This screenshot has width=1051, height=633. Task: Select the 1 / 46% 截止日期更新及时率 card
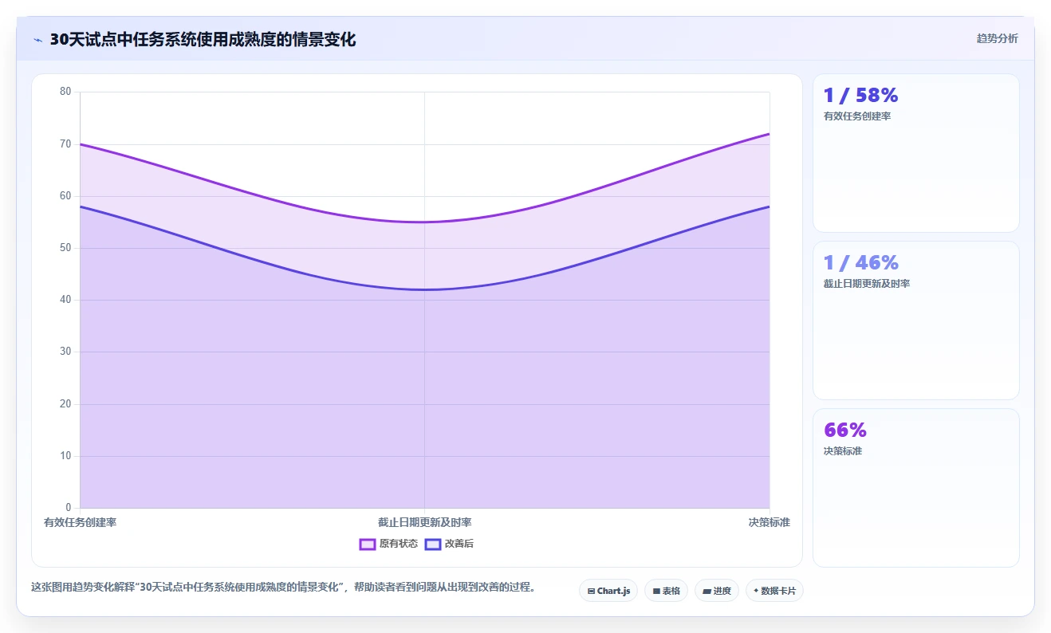pos(916,320)
